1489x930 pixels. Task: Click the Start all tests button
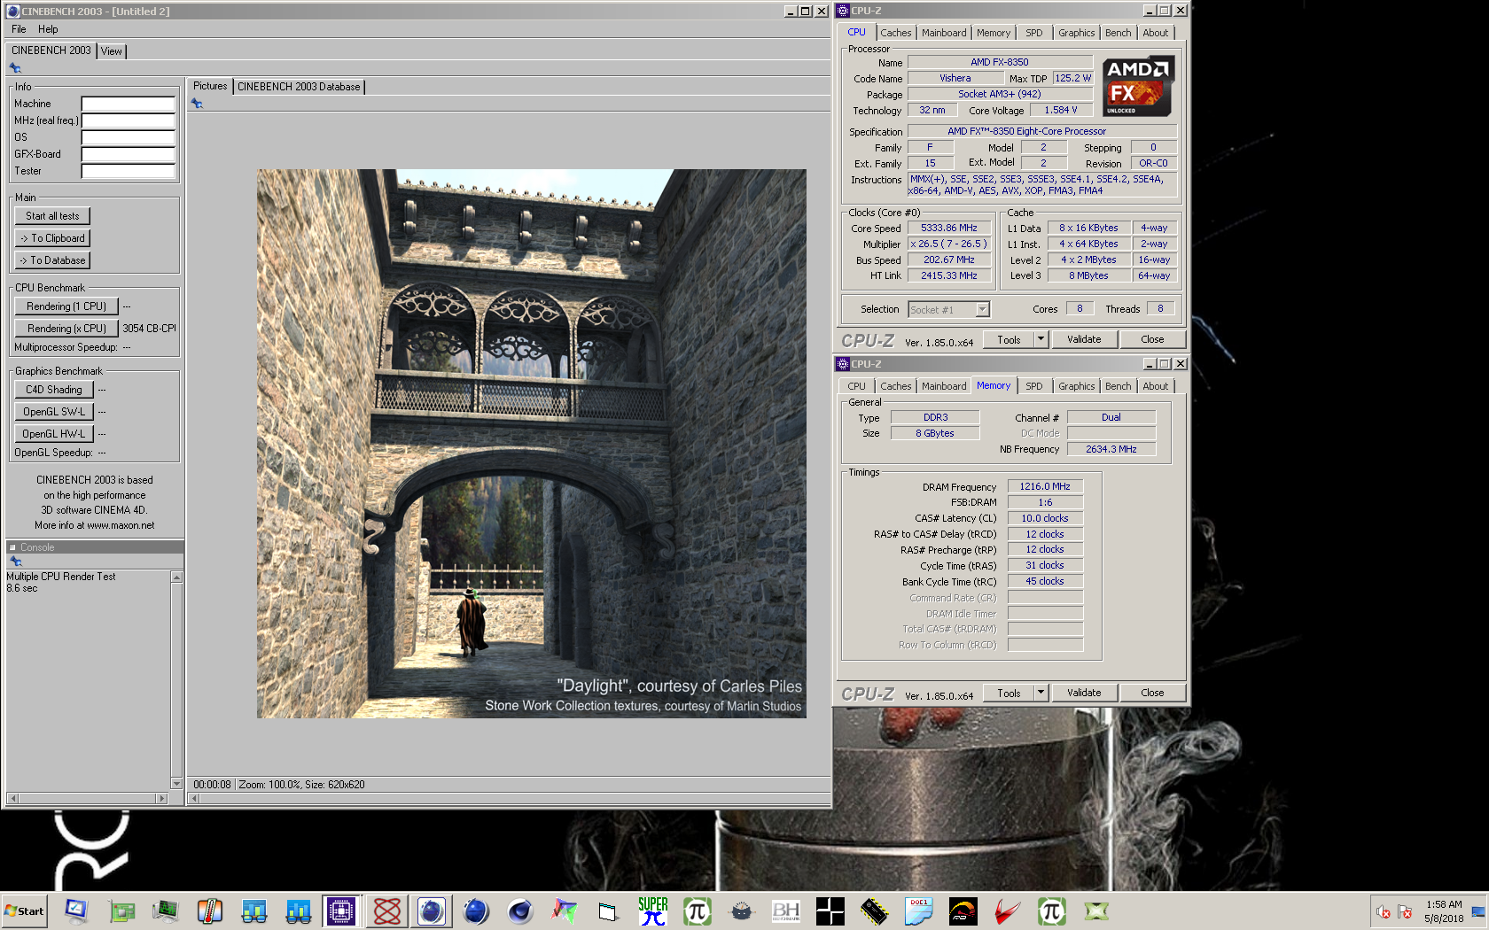(x=52, y=216)
